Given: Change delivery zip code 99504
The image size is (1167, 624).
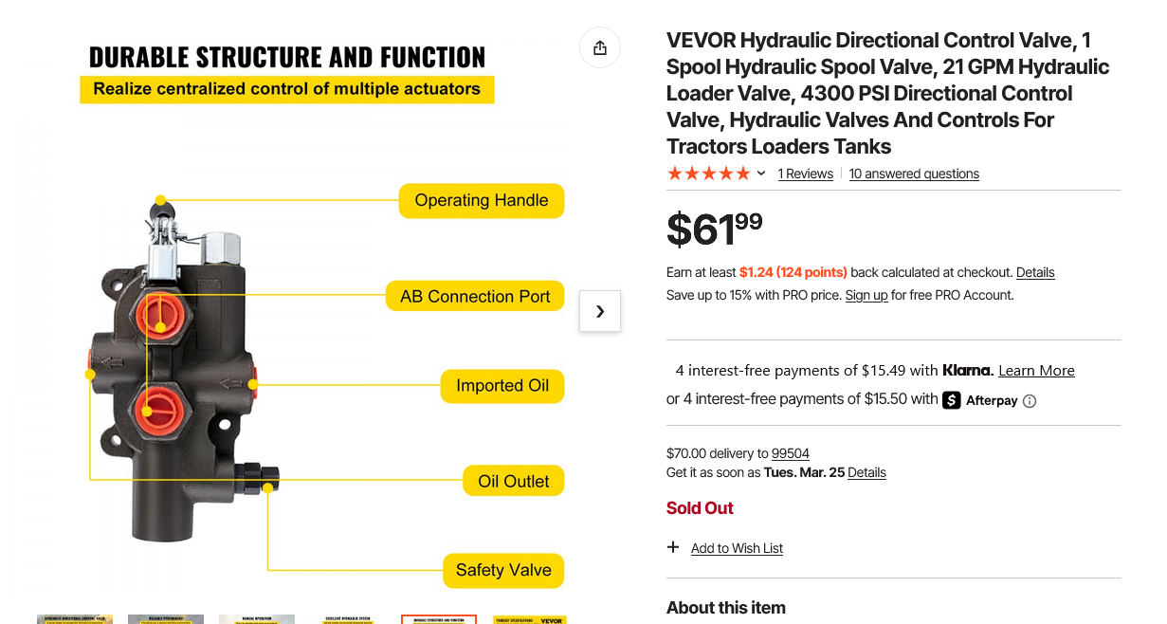Looking at the screenshot, I should 791,453.
